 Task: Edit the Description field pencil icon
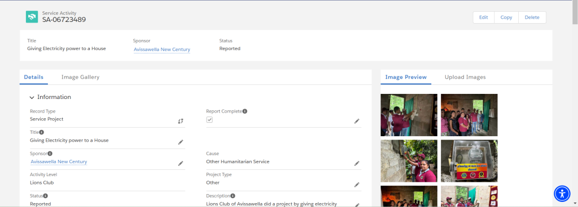(x=357, y=205)
